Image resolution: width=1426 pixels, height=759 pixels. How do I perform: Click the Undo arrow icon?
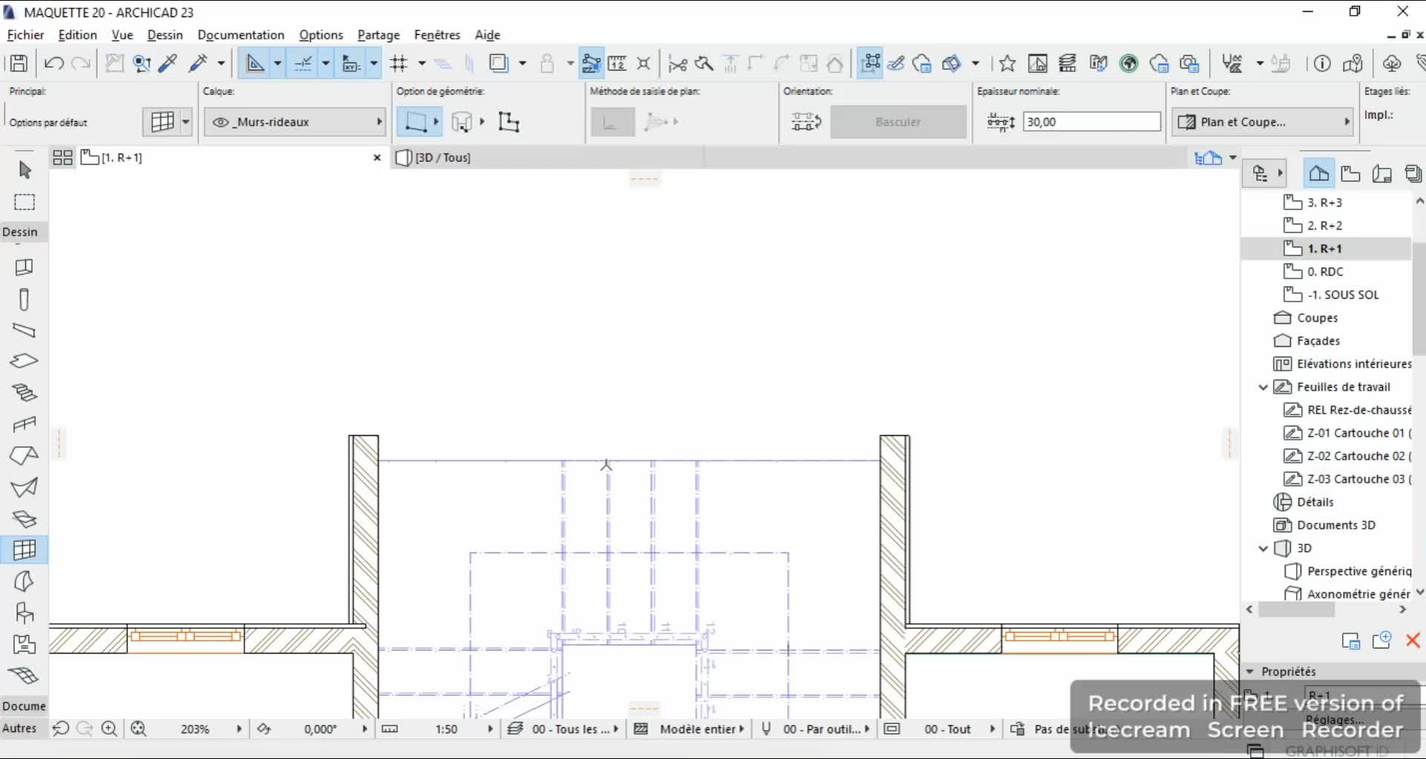click(53, 63)
